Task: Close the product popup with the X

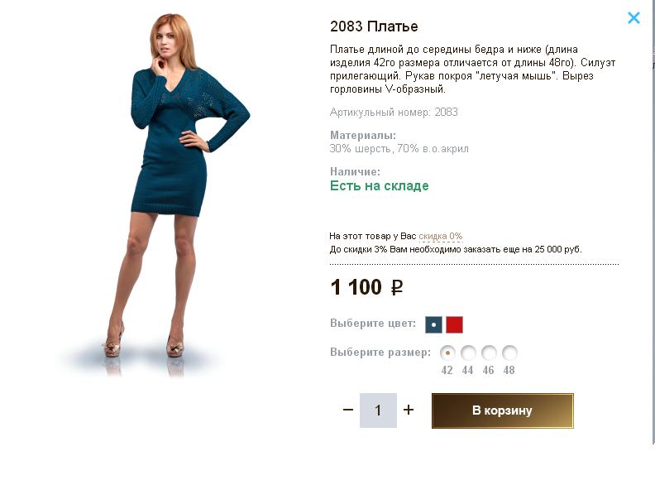Action: click(633, 17)
